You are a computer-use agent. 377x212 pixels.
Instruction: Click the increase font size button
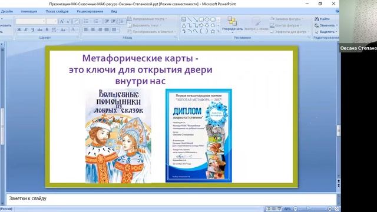tap(61, 21)
